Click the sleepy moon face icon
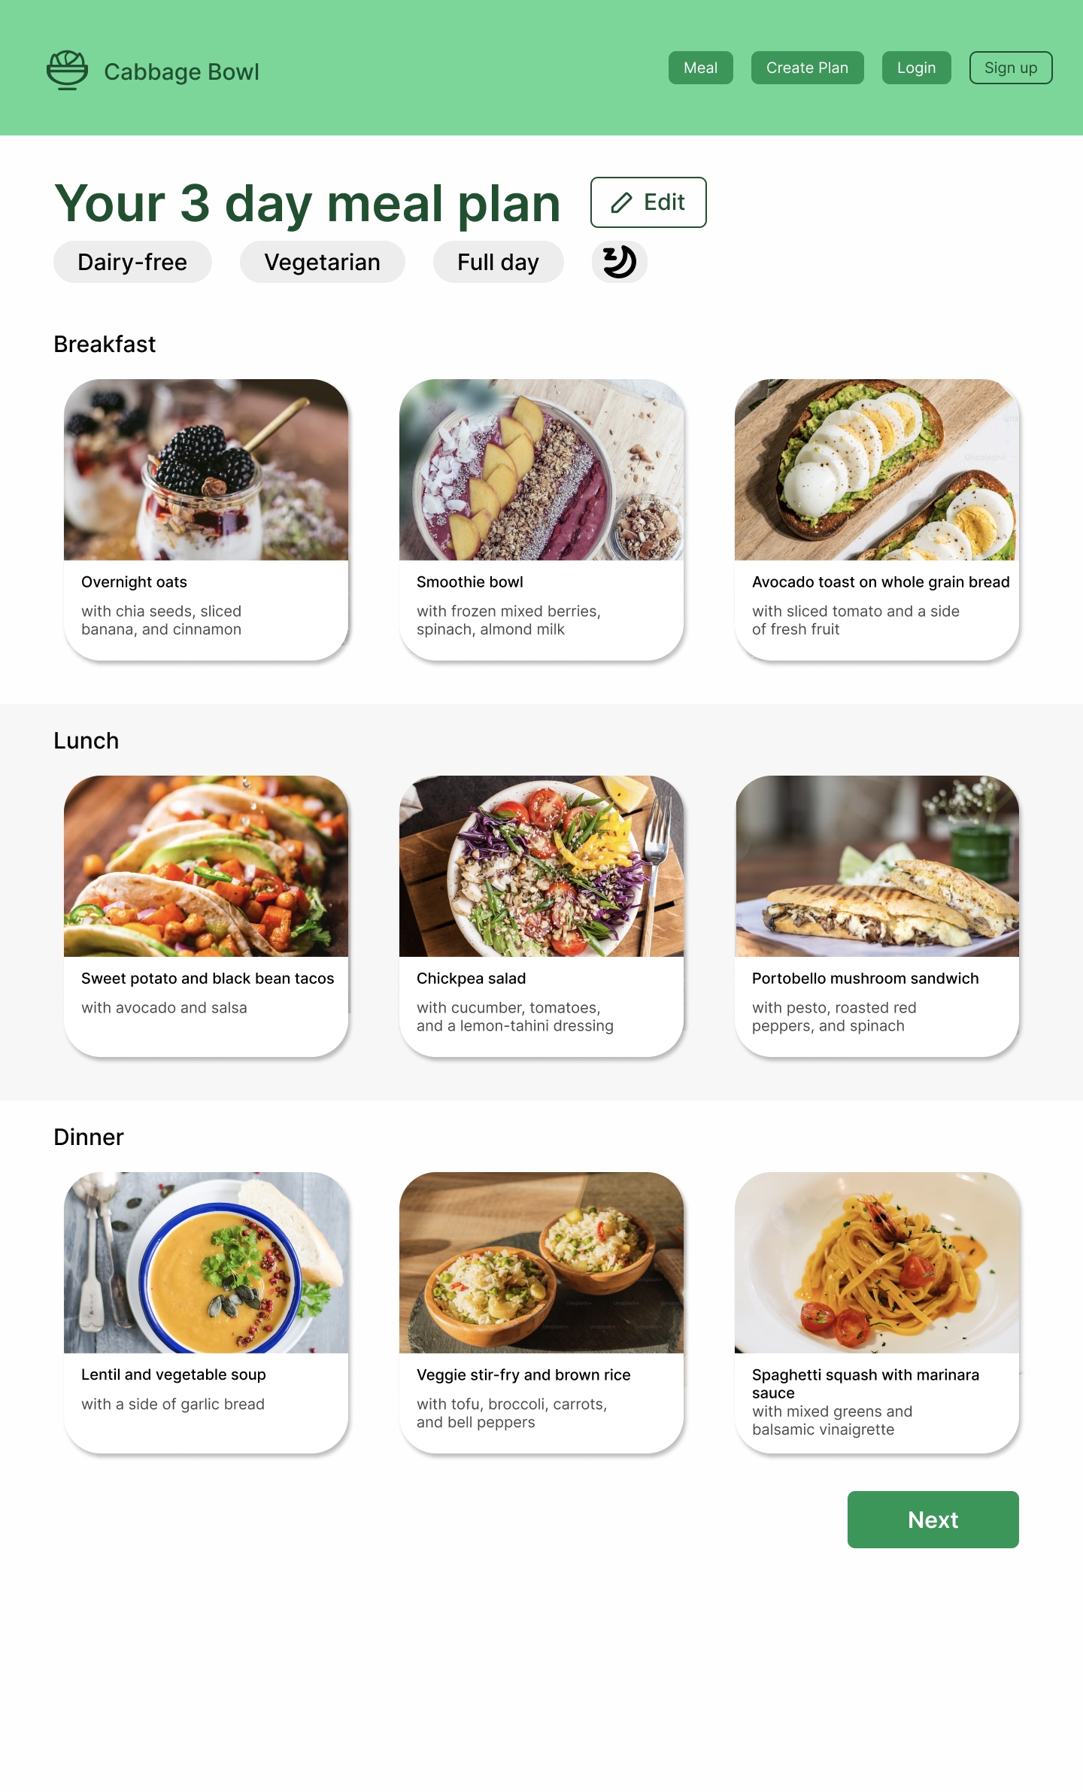The image size is (1083, 1792). pos(619,262)
